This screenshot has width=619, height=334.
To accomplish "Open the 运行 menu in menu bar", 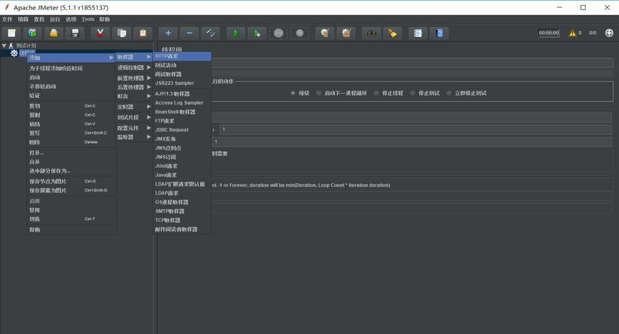I will (55, 19).
